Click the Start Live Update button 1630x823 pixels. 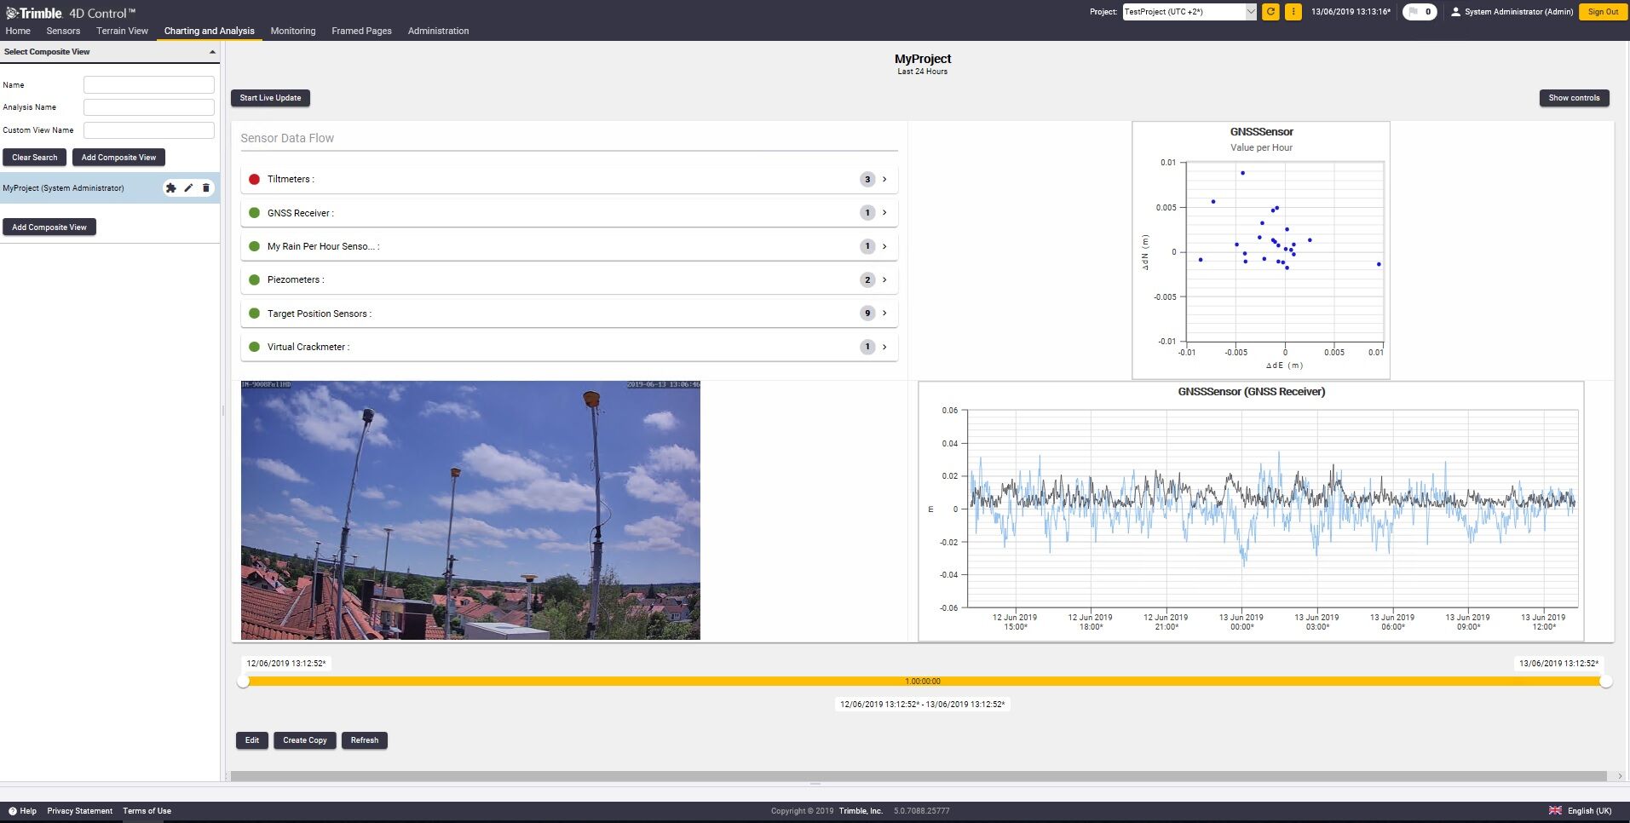coord(270,97)
